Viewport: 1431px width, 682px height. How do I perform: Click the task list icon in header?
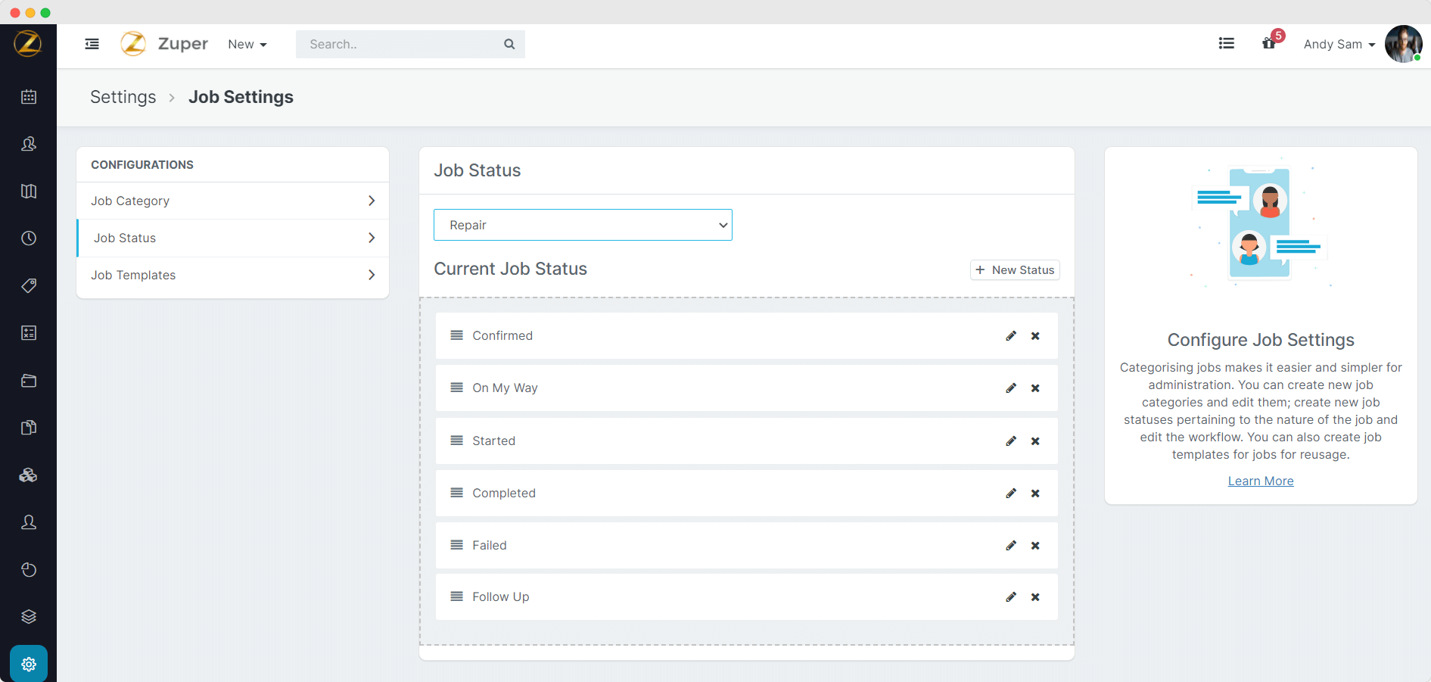[x=1227, y=44]
